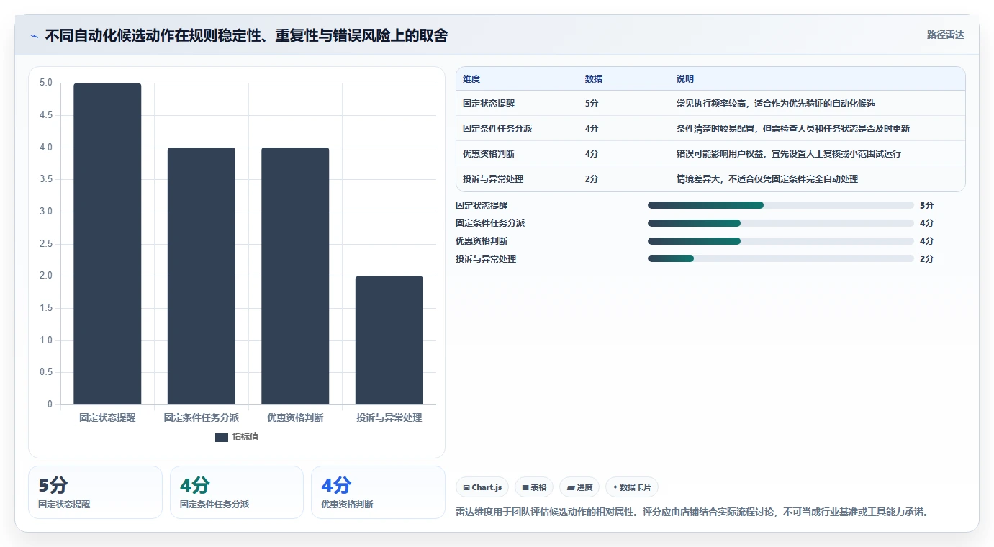Click the 固定条件任务分派 bar in the chart
Screen dimensions: 994x547
pyautogui.click(x=202, y=276)
